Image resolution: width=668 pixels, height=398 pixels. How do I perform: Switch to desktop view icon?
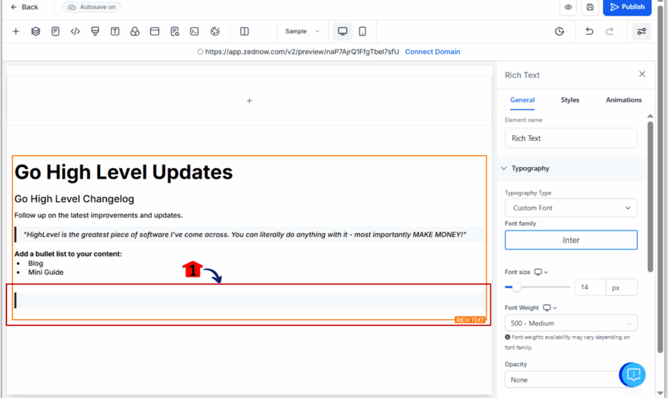pyautogui.click(x=342, y=31)
